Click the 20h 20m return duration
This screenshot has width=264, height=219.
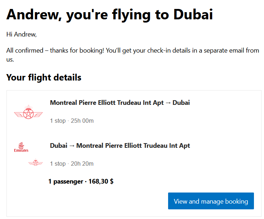(x=82, y=164)
